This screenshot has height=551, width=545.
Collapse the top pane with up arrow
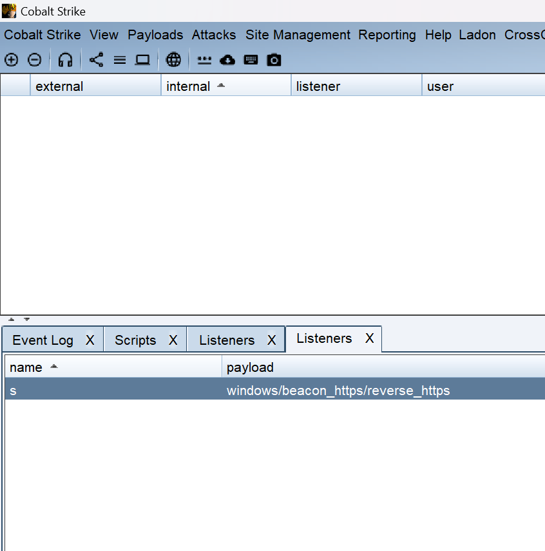coord(12,319)
